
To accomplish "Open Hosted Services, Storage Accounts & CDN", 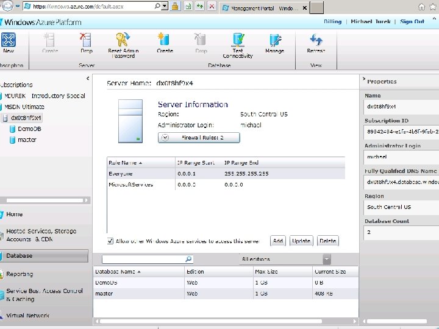I will pyautogui.click(x=41, y=235).
